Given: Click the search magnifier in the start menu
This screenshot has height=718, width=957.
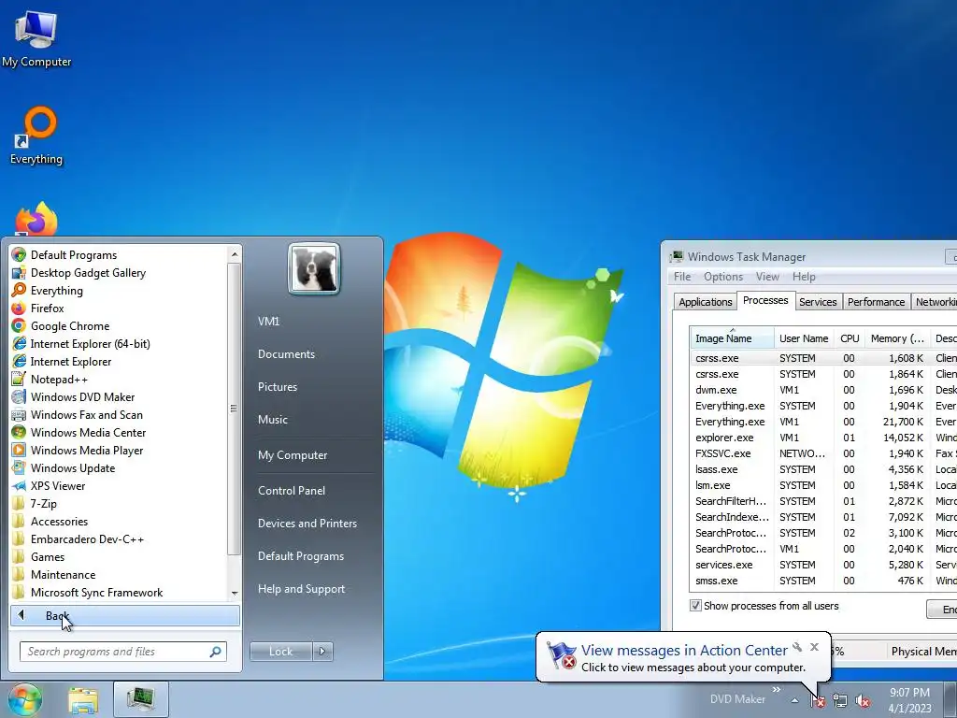Looking at the screenshot, I should click(x=216, y=652).
